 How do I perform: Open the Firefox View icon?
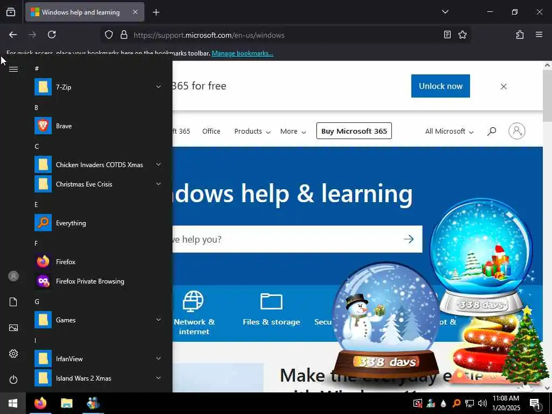tap(11, 12)
